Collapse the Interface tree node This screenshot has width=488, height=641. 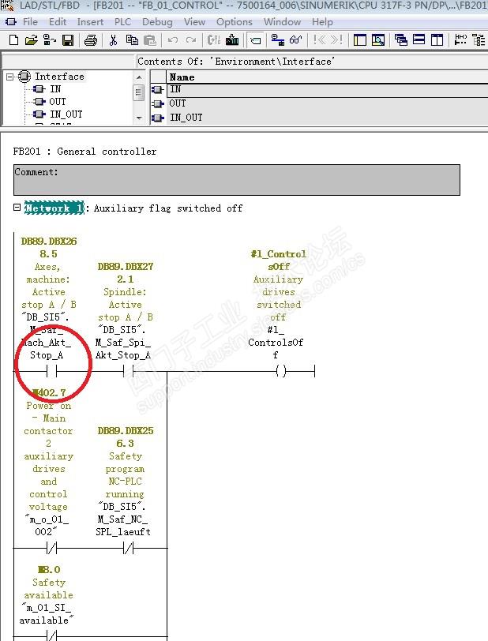coord(9,77)
